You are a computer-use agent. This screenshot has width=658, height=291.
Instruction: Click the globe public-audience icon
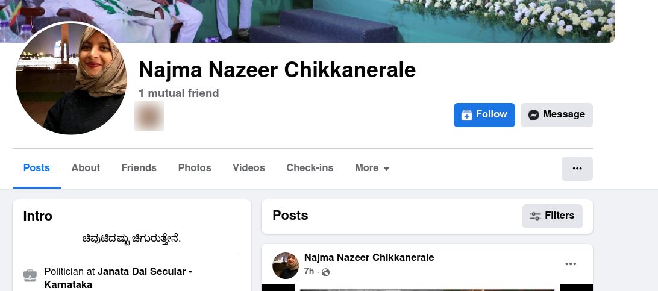pyautogui.click(x=325, y=272)
